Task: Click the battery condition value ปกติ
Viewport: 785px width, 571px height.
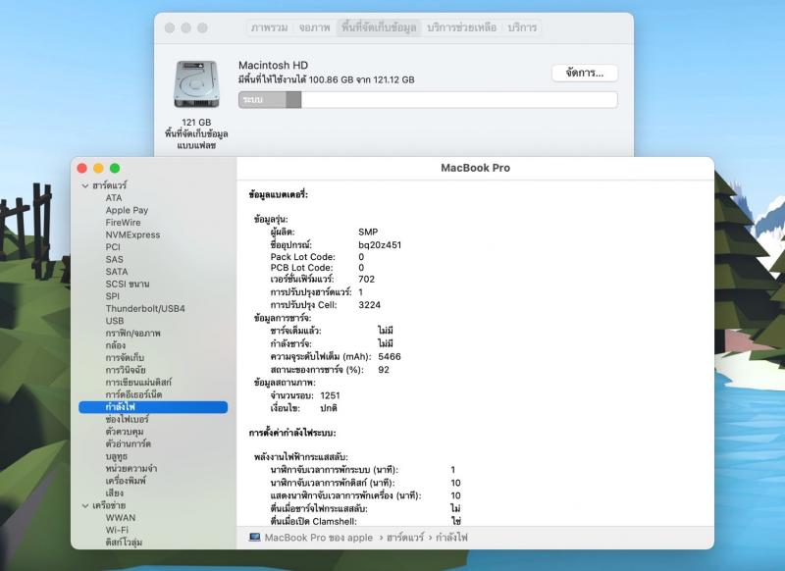Action: tap(329, 408)
